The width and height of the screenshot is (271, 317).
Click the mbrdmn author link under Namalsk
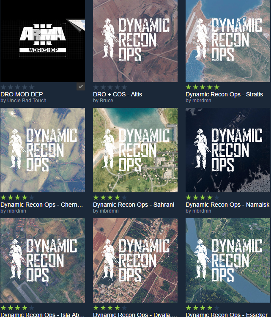pyautogui.click(x=197, y=210)
